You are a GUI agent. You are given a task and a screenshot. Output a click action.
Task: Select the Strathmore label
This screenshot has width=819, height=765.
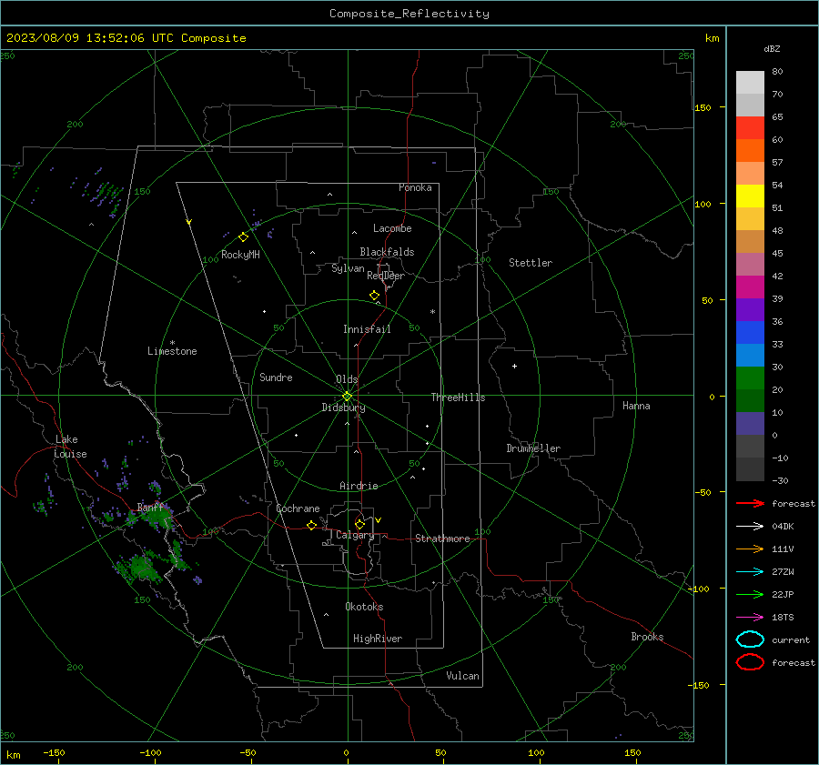click(442, 539)
